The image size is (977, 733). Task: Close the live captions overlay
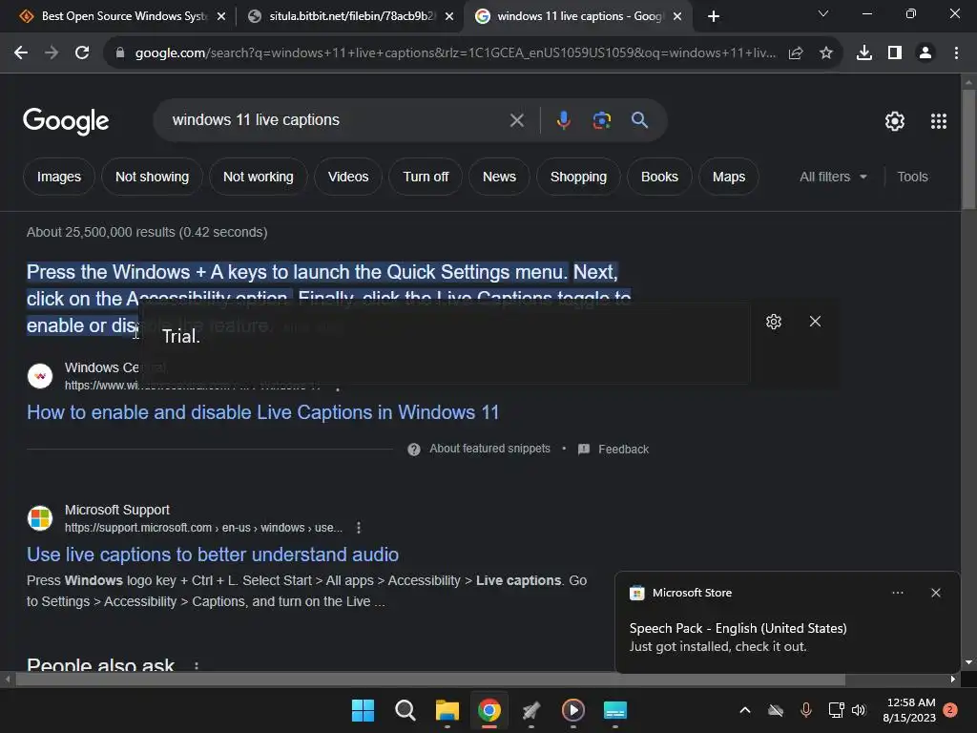coord(815,321)
